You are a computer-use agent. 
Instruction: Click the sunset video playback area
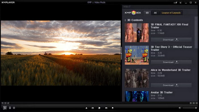coord(61,53)
